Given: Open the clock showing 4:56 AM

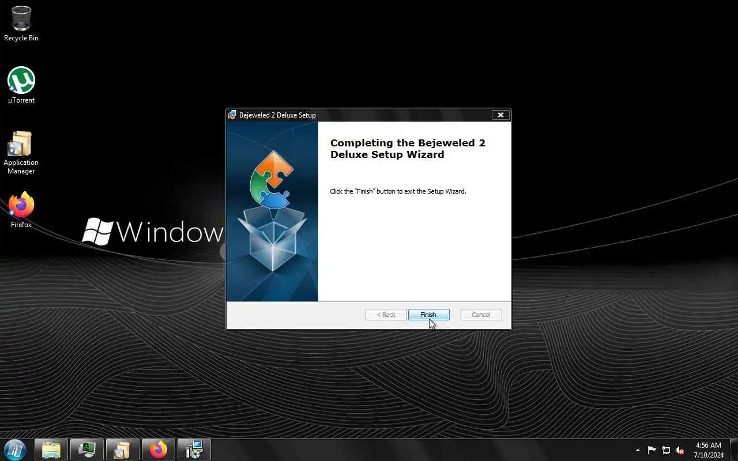Looking at the screenshot, I should pyautogui.click(x=709, y=450).
